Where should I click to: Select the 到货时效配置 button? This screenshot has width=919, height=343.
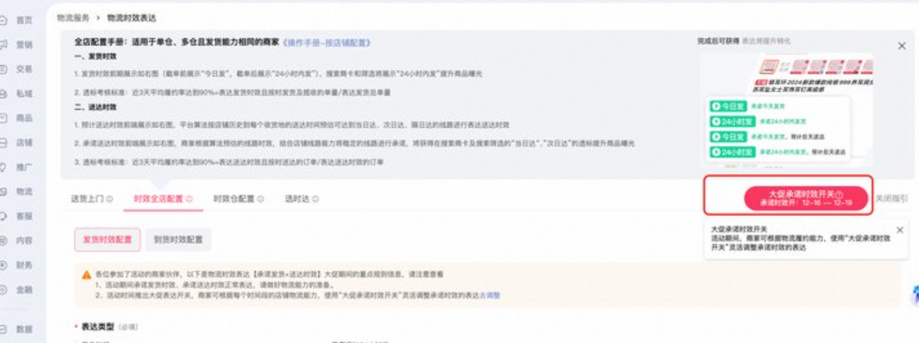coord(178,240)
